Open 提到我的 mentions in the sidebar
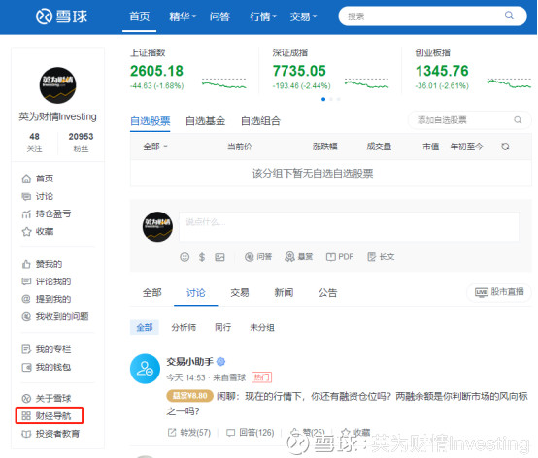The width and height of the screenshot is (538, 458). tap(47, 299)
